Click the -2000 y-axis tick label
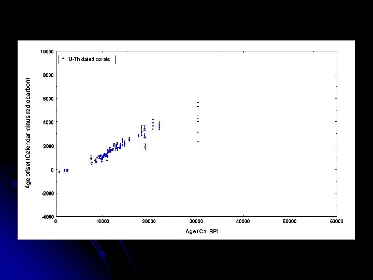 [48, 193]
